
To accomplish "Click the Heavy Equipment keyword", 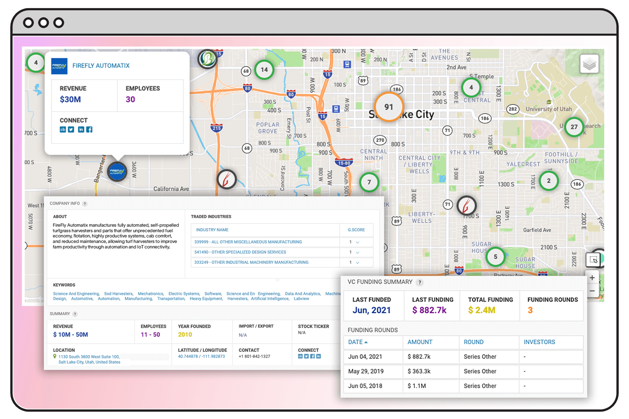I will click(206, 299).
